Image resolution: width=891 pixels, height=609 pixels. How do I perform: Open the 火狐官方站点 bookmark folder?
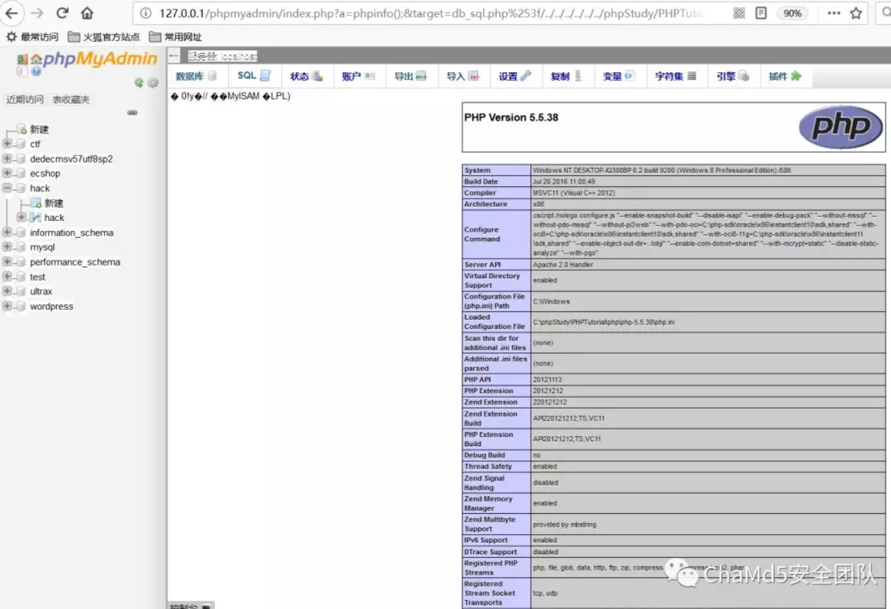coord(103,37)
